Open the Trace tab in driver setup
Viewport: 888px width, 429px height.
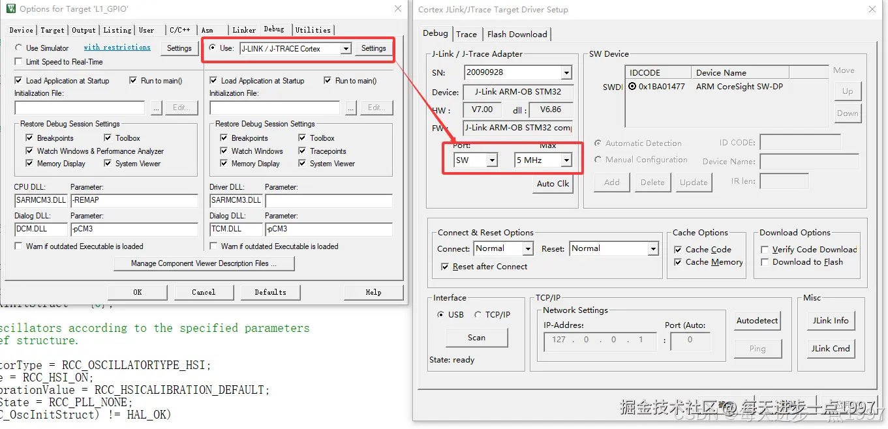(467, 34)
